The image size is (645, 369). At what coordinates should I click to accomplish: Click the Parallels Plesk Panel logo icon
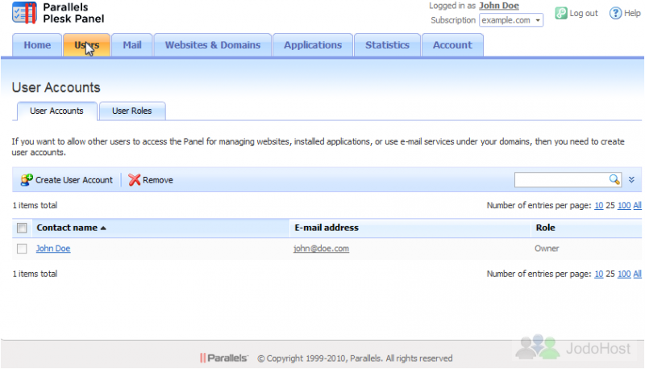coord(24,14)
